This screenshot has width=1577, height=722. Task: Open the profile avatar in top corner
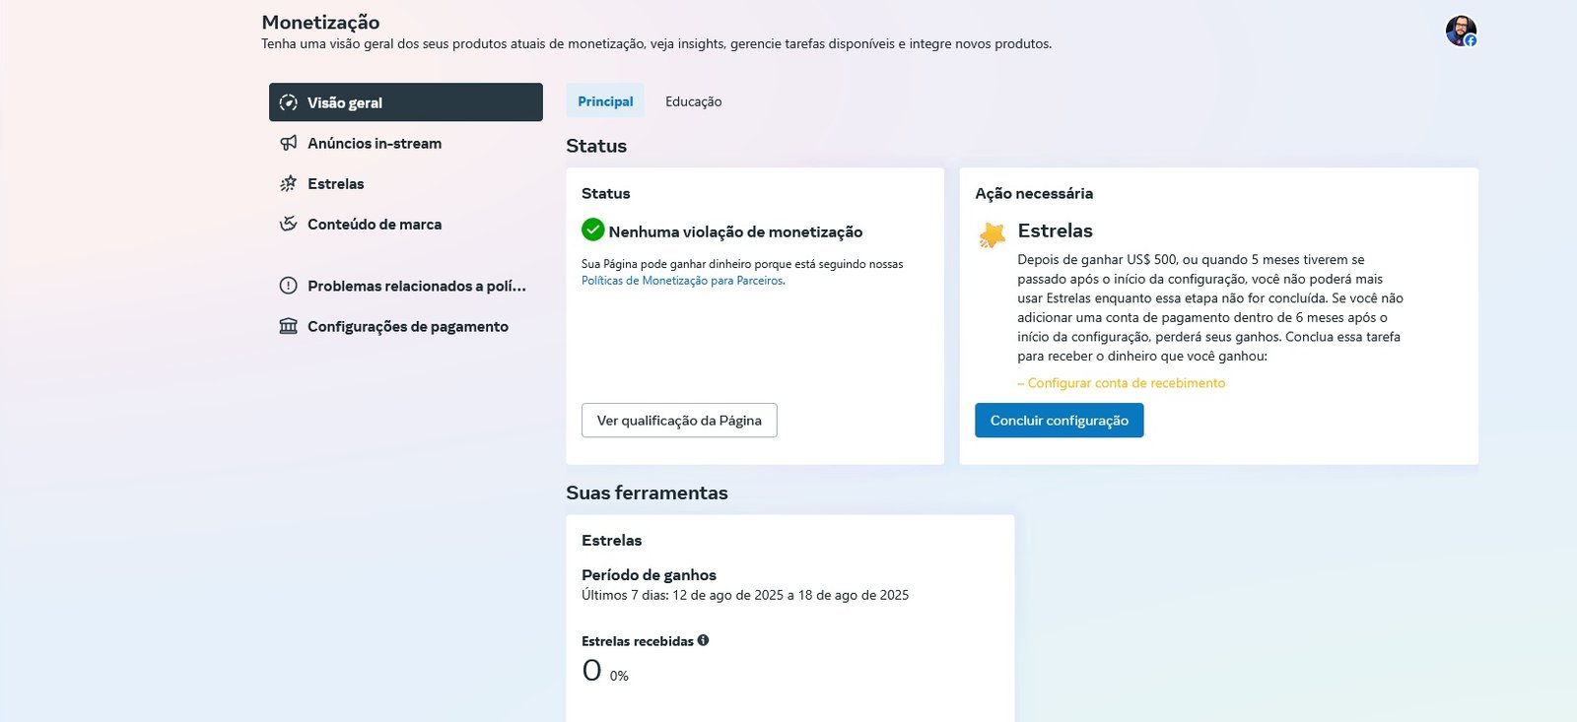(1461, 31)
